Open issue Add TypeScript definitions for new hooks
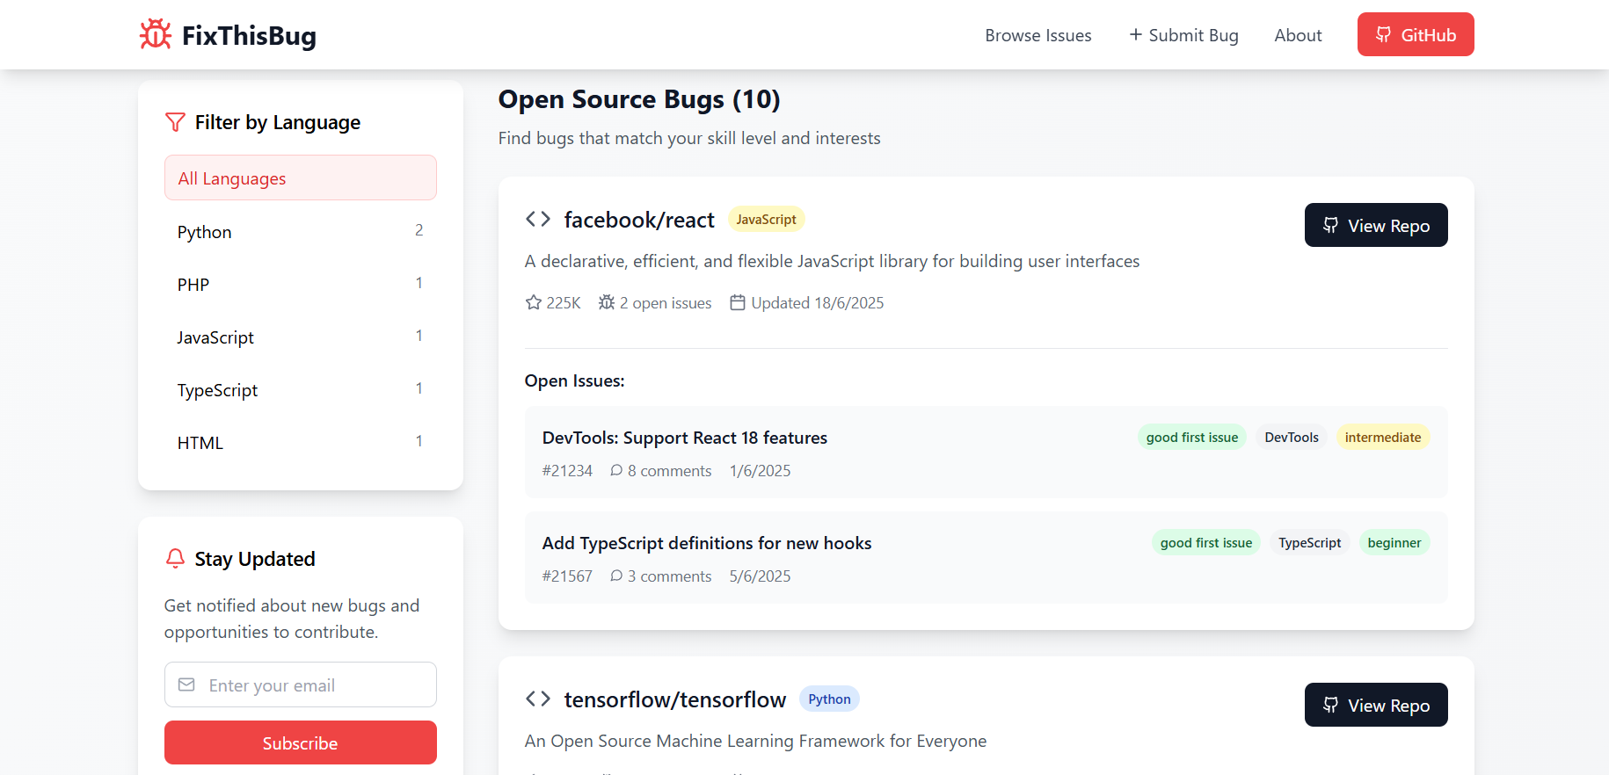1609x775 pixels. pyautogui.click(x=707, y=543)
